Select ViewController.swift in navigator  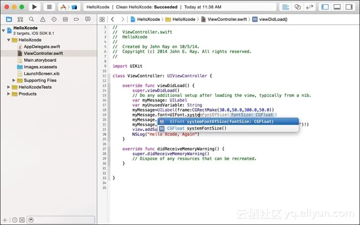[x=48, y=53]
